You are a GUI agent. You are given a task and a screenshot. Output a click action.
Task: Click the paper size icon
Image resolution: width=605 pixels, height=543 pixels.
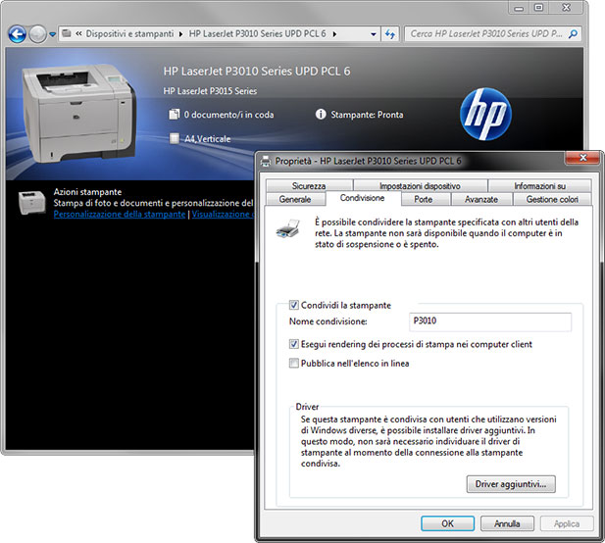point(175,138)
